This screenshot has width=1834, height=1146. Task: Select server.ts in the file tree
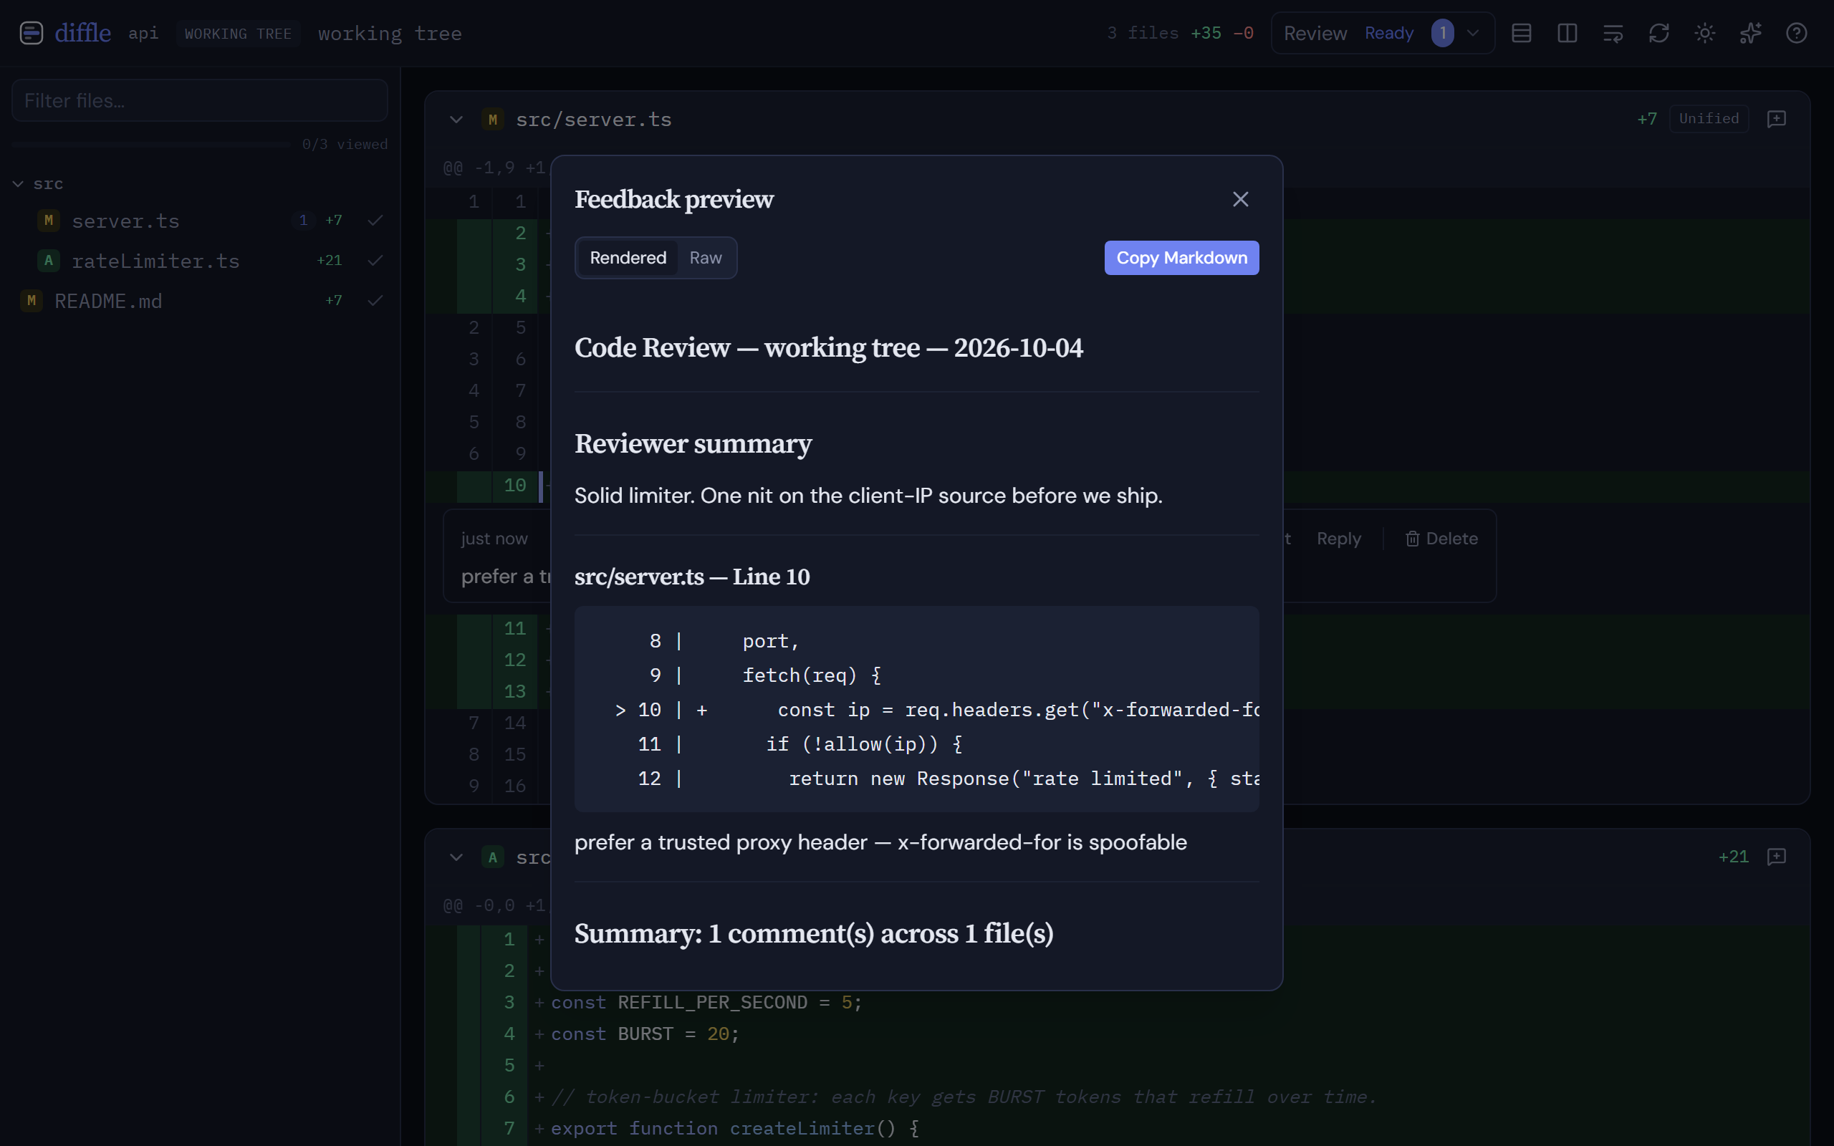point(126,221)
